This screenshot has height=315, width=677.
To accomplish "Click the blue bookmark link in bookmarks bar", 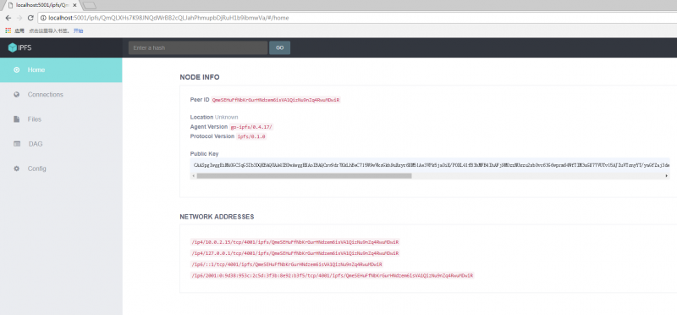I will (x=78, y=30).
